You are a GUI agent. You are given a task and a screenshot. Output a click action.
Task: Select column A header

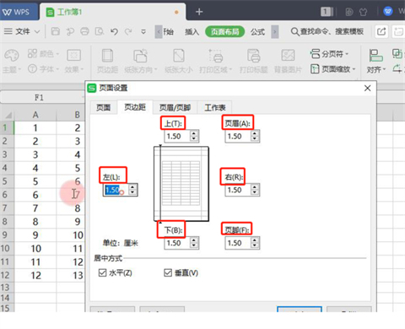tap(35, 115)
